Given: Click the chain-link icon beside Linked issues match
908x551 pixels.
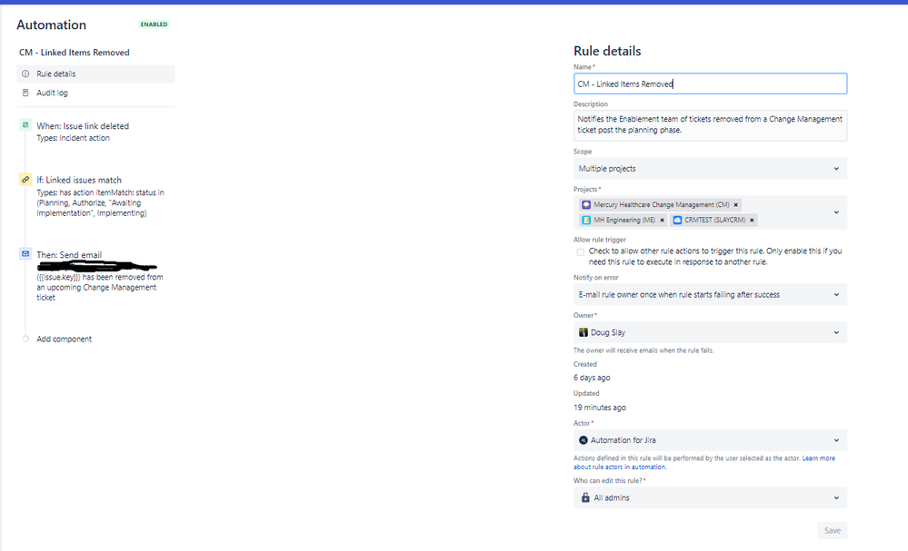Looking at the screenshot, I should (25, 180).
